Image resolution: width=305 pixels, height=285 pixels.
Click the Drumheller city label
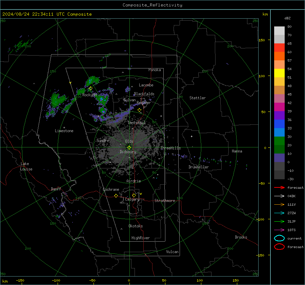tap(199, 167)
